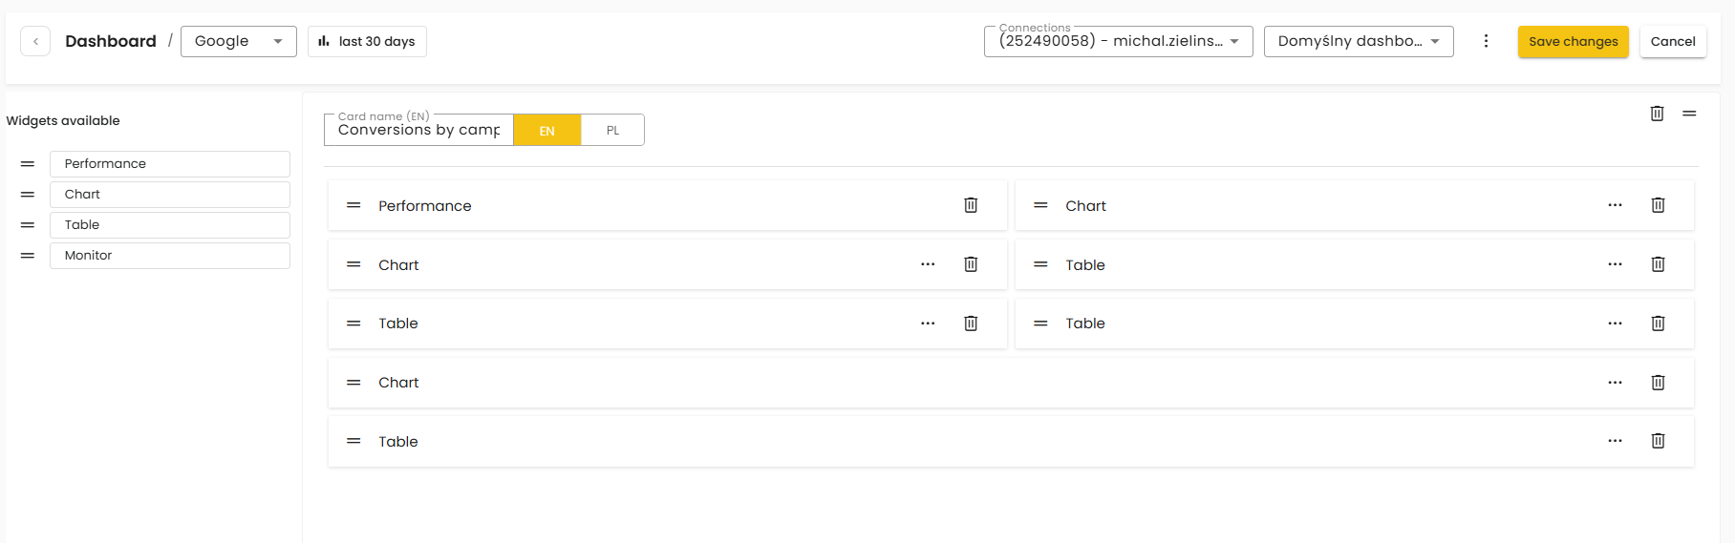The image size is (1735, 543).
Task: Select Table in the Widgets available list
Action: [169, 225]
